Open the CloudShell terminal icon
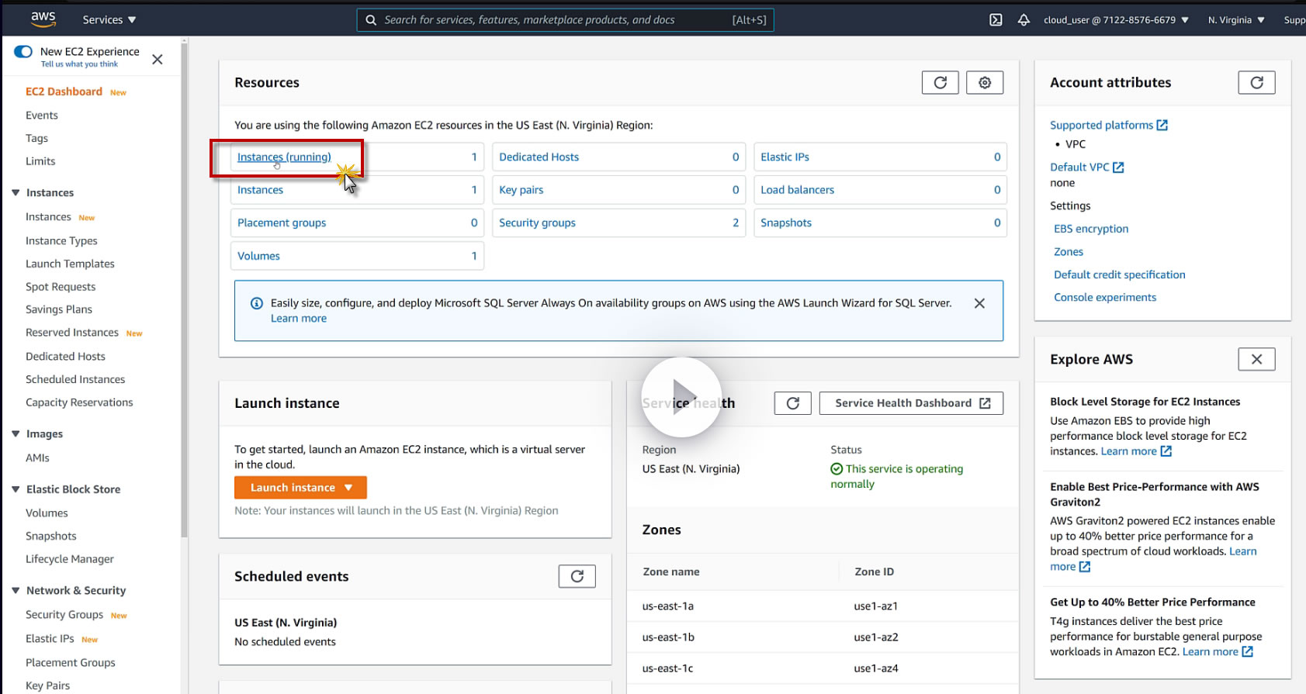The image size is (1306, 694). pyautogui.click(x=996, y=20)
